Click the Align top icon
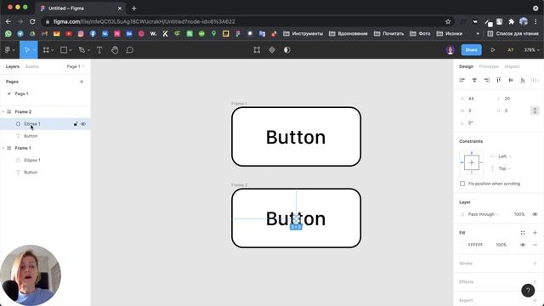The width and height of the screenshot is (544, 306). [x=499, y=80]
